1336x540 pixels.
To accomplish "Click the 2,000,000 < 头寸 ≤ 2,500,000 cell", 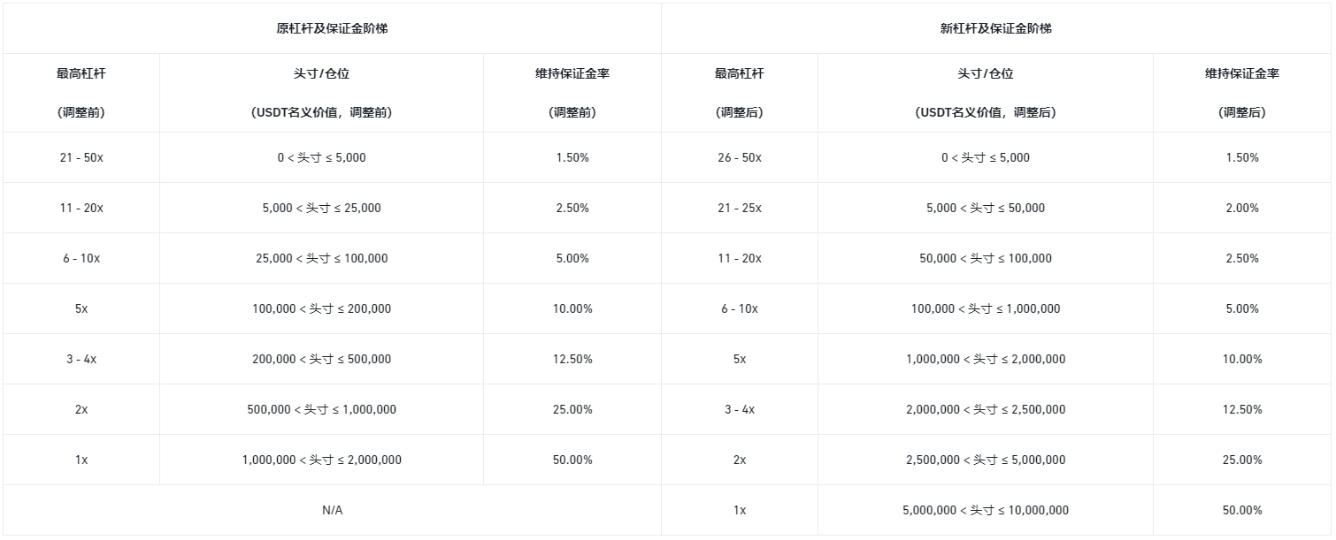I will tap(985, 409).
